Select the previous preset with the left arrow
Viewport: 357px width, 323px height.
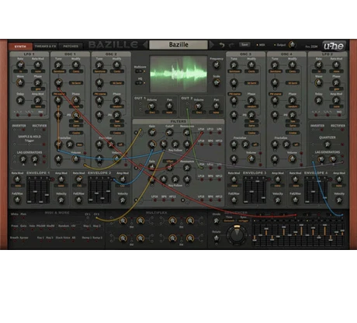(145, 45)
